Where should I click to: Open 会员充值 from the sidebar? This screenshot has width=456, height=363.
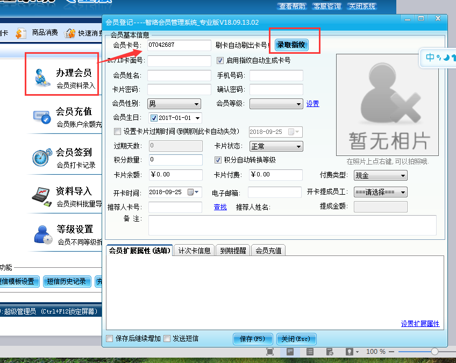(x=62, y=116)
